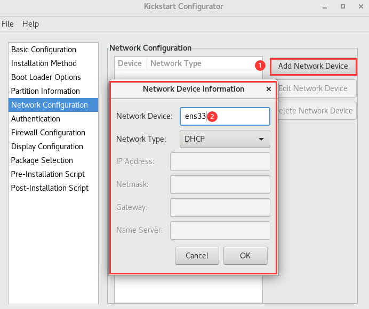369x309 pixels.
Task: Maximize the Kickstart Configurator window
Action: 343,6
